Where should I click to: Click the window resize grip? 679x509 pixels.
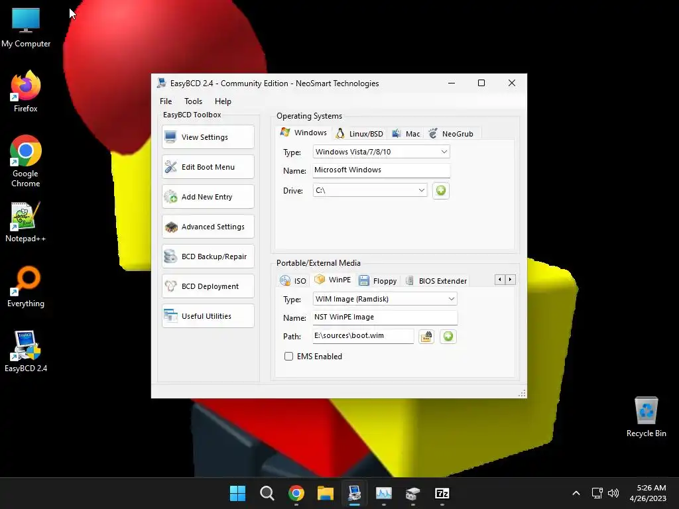522,393
